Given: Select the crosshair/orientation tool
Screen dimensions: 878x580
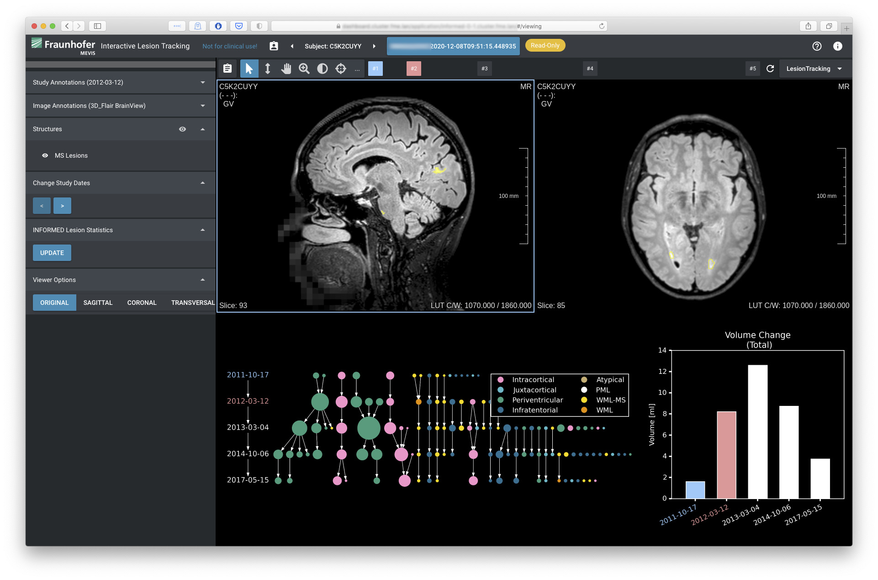Looking at the screenshot, I should click(x=340, y=70).
